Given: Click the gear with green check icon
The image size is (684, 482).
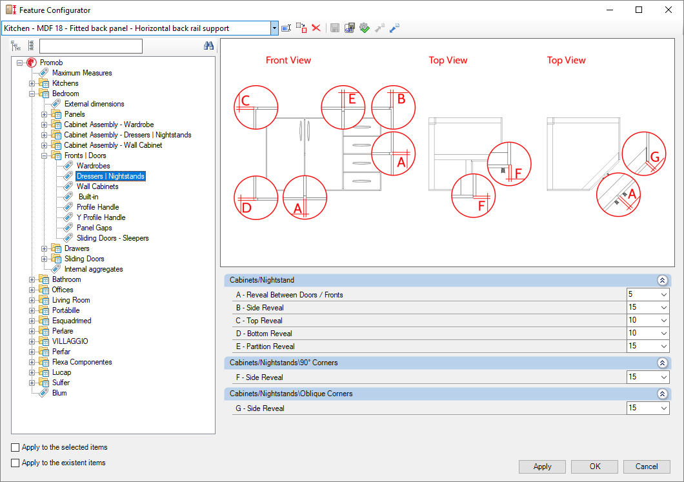Looking at the screenshot, I should coord(365,28).
